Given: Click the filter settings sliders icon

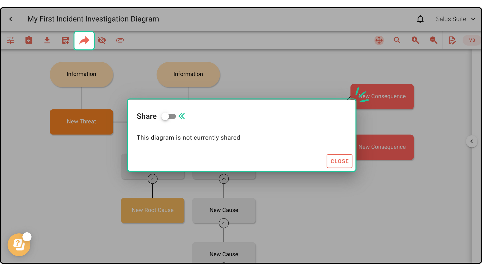Looking at the screenshot, I should (11, 40).
